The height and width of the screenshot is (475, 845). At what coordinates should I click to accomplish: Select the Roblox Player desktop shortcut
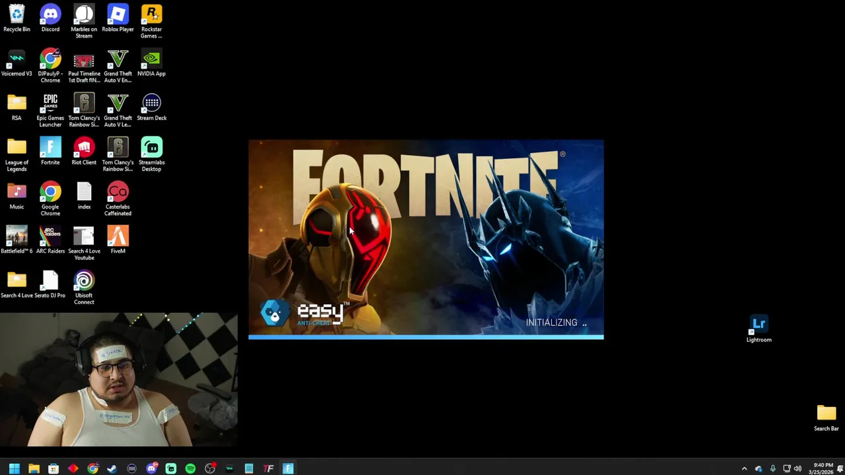click(118, 18)
